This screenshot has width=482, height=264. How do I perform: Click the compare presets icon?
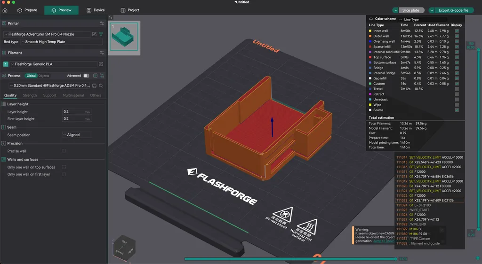point(102,76)
